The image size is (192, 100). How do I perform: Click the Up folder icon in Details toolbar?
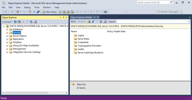pyautogui.click(x=89, y=22)
